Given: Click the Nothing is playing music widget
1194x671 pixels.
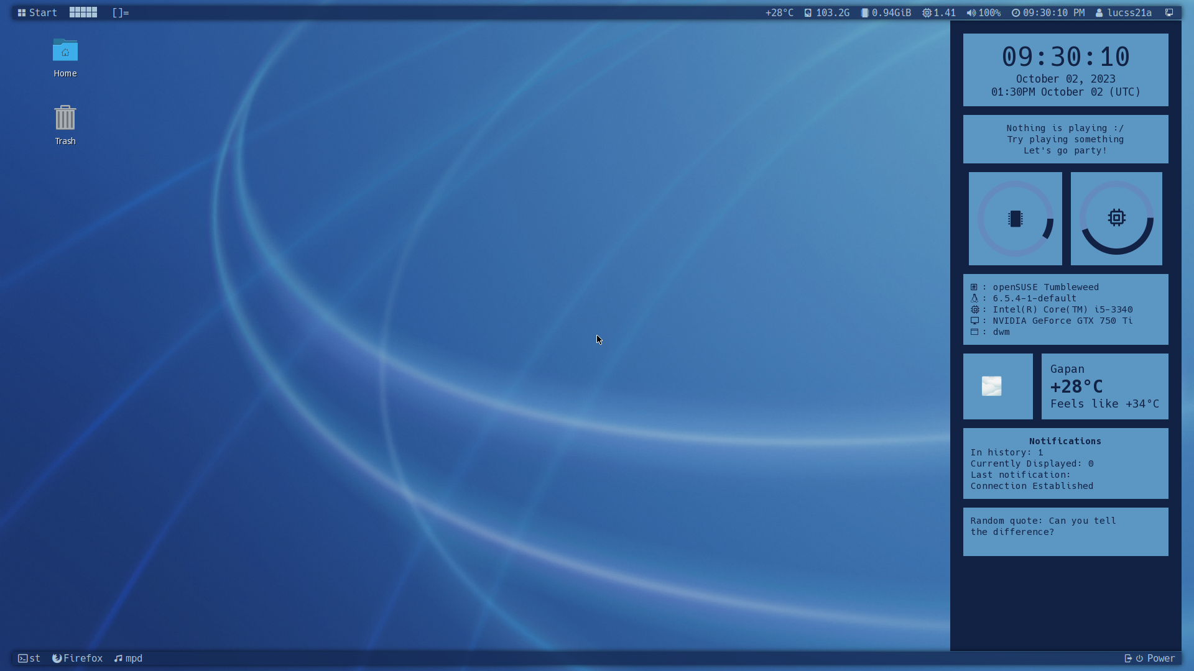Looking at the screenshot, I should 1065,139.
